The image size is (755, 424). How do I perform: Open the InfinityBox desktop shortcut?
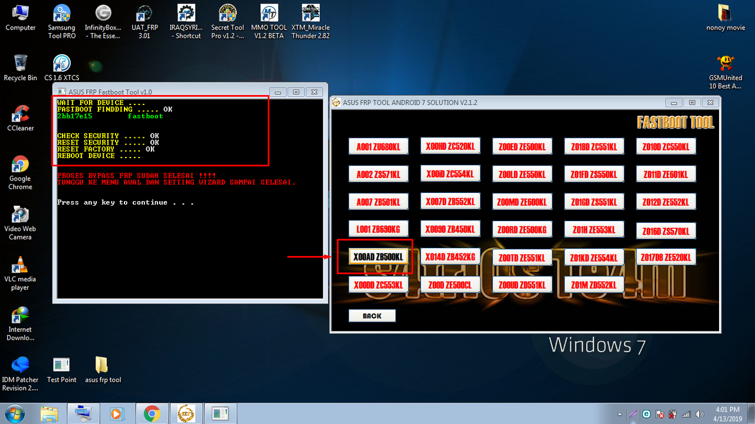click(x=103, y=22)
